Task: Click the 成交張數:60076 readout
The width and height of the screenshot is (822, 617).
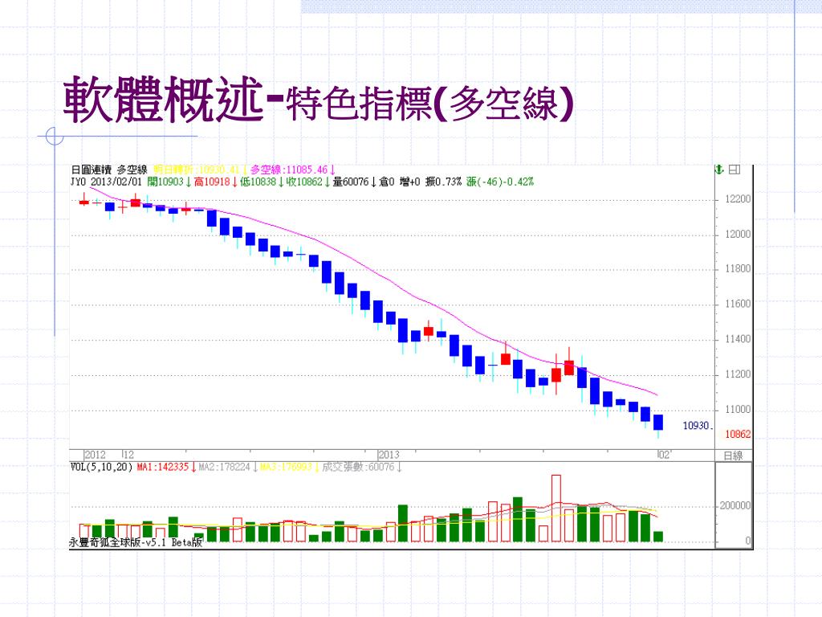Action: pyautogui.click(x=358, y=467)
